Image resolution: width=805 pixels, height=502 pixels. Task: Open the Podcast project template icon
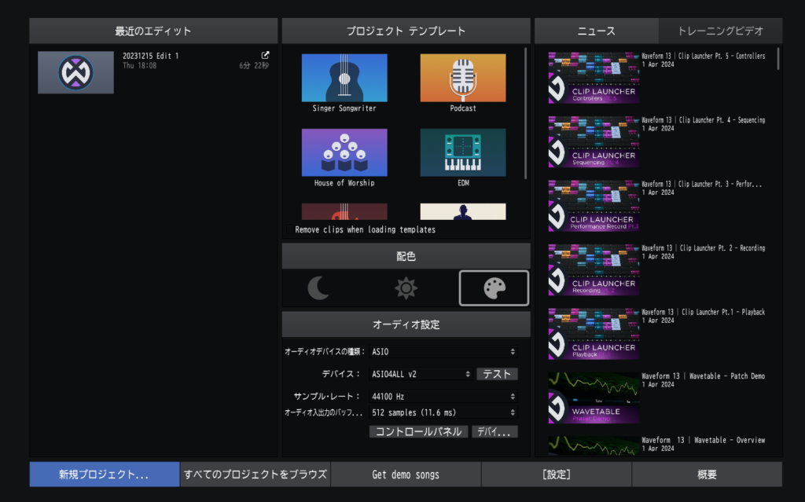[462, 78]
